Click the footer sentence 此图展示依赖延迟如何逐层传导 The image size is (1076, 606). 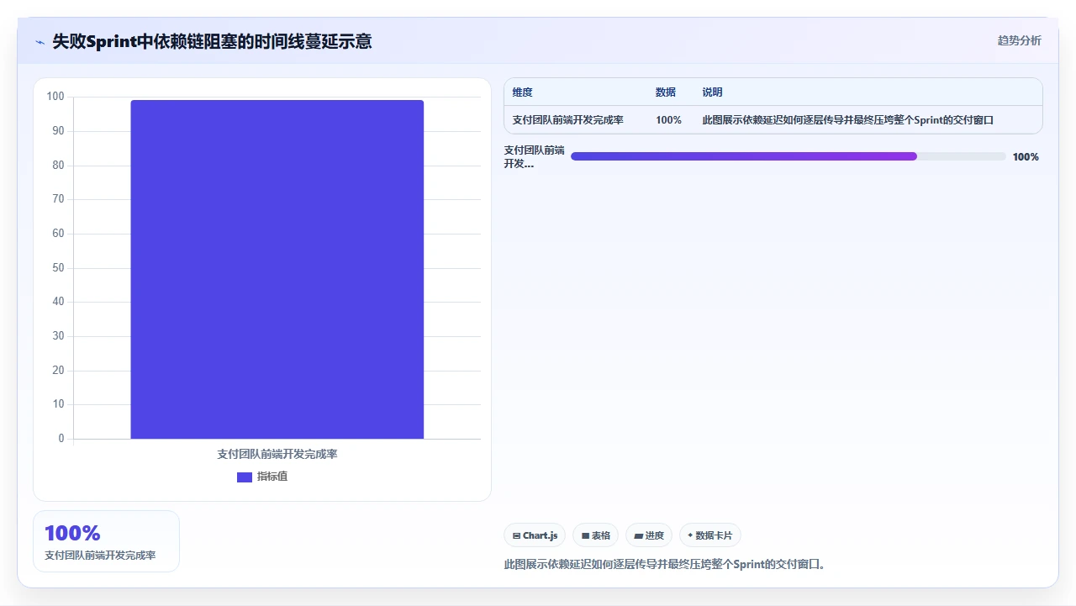pyautogui.click(x=665, y=564)
